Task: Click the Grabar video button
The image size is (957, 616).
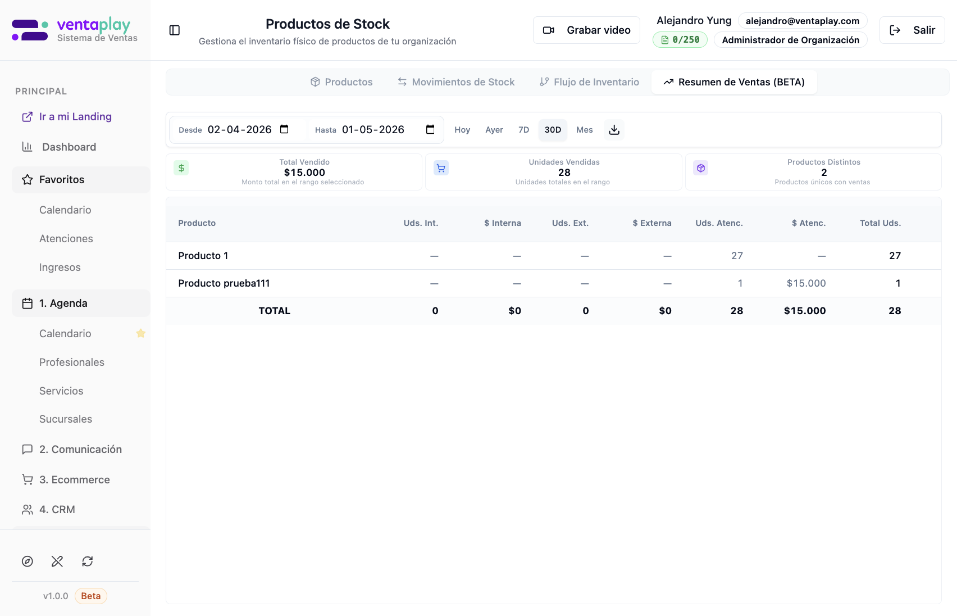Action: point(586,30)
